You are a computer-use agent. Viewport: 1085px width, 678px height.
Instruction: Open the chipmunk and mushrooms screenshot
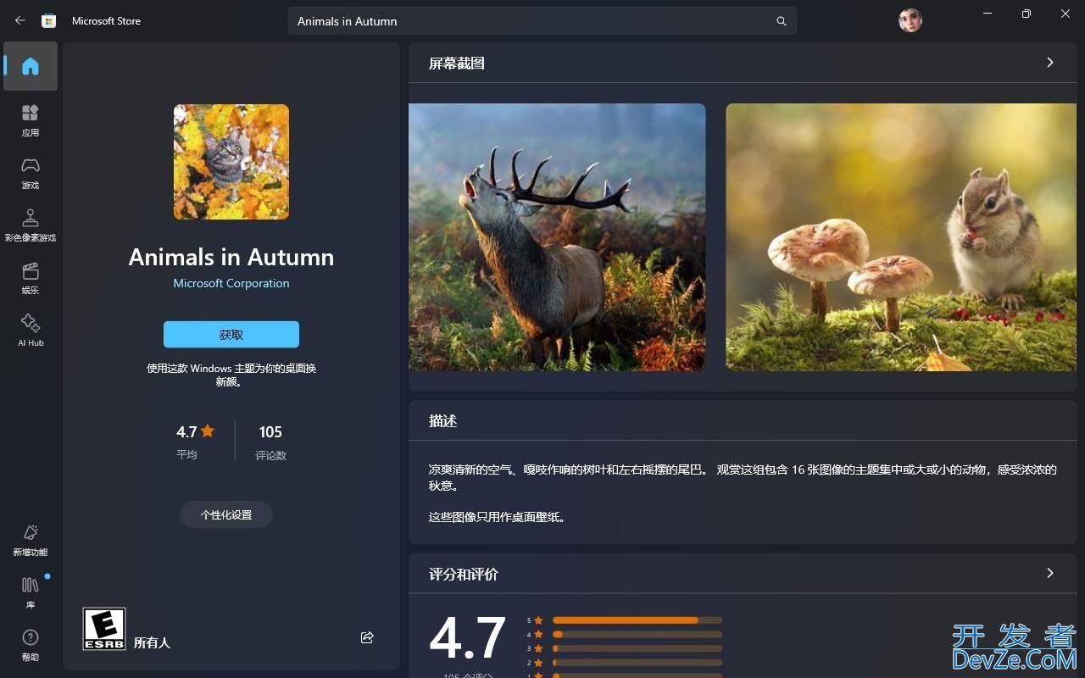pyautogui.click(x=901, y=237)
